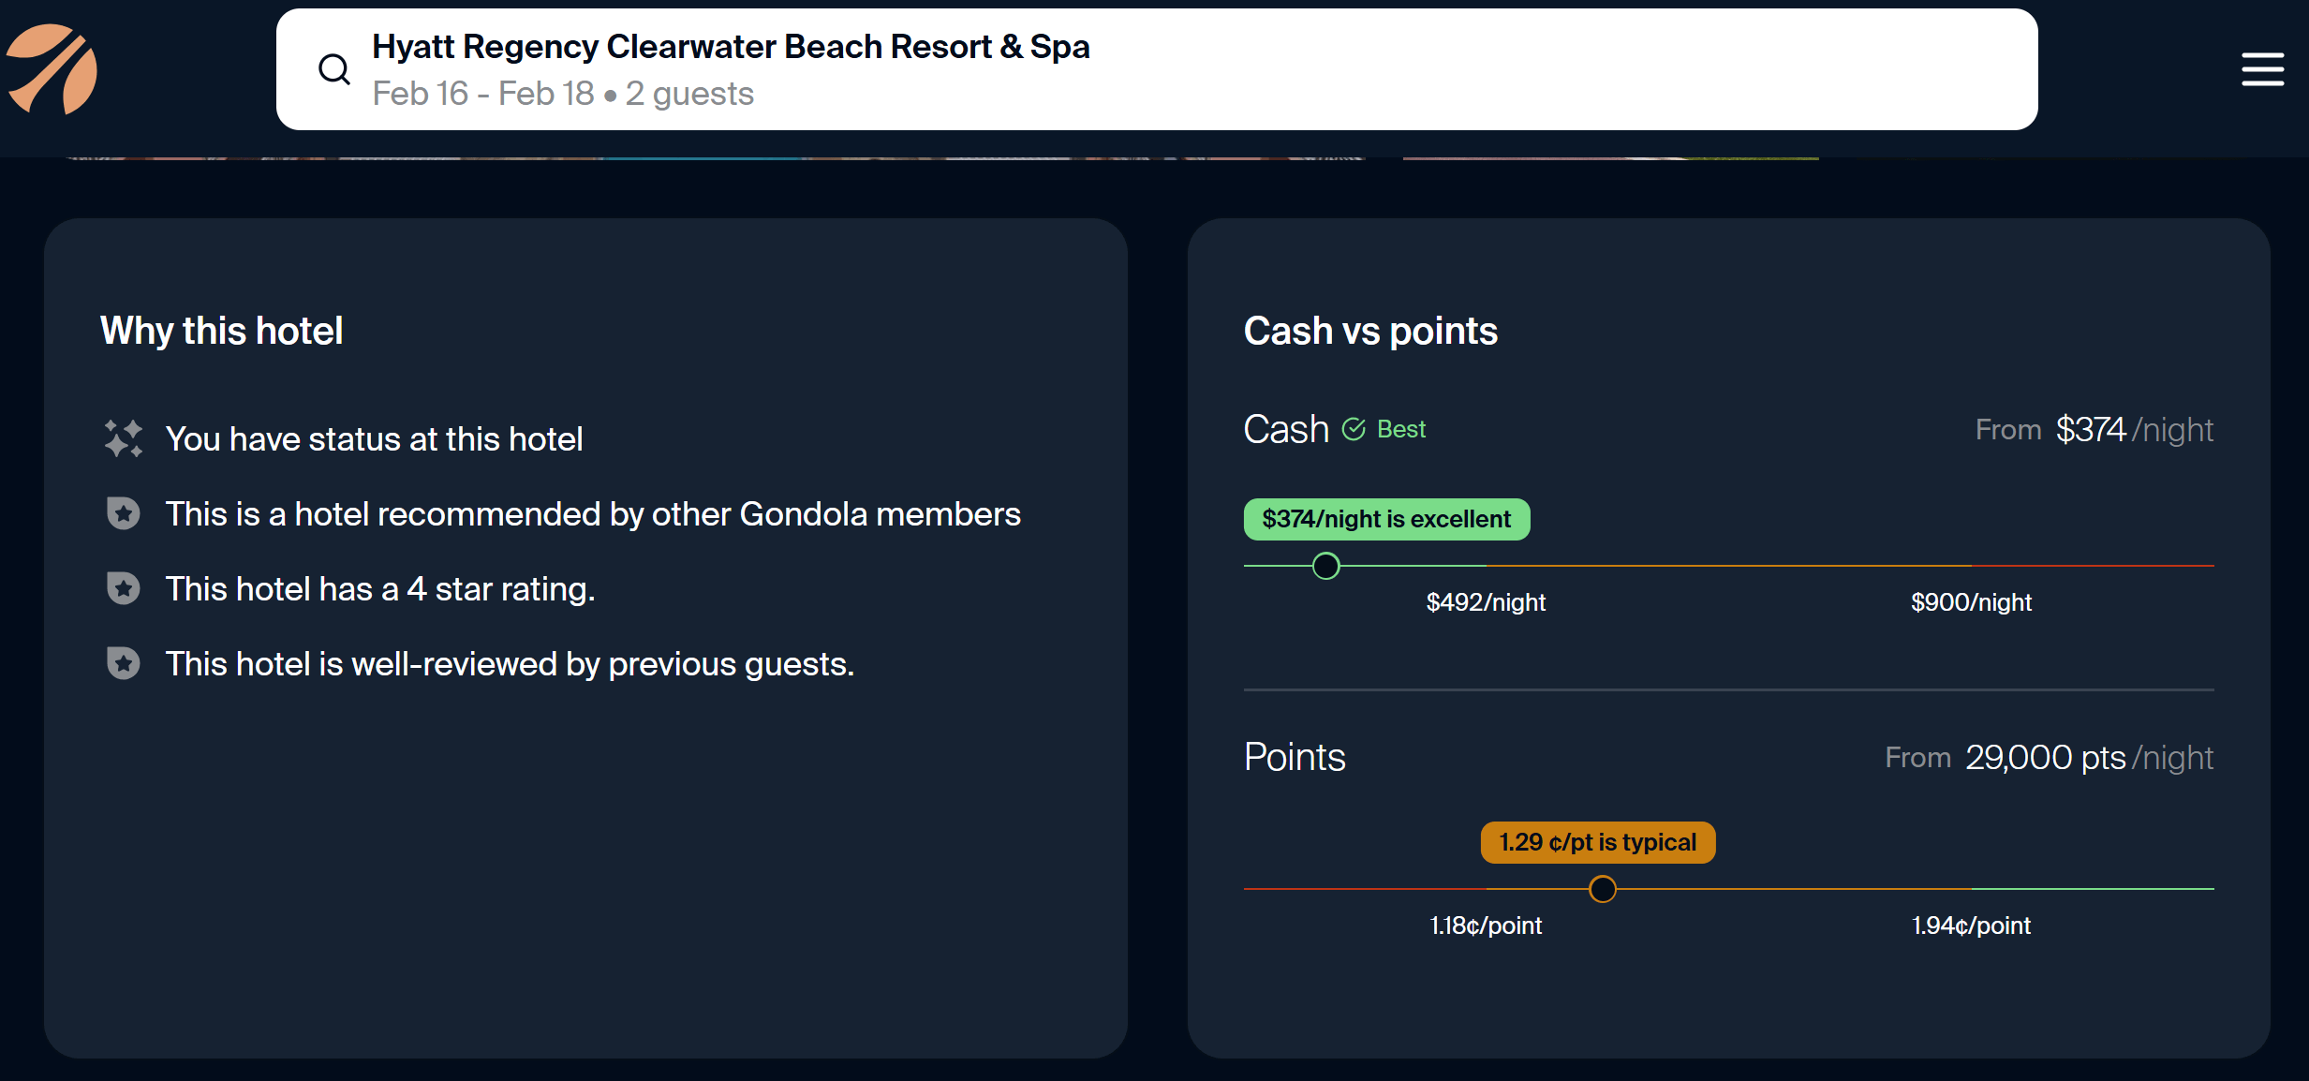The image size is (2309, 1081).
Task: Click the hotel name search field
Action: (731, 47)
